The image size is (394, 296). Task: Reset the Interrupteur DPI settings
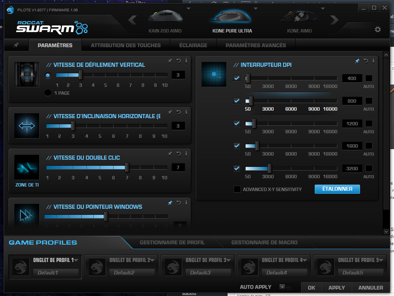tap(365, 60)
